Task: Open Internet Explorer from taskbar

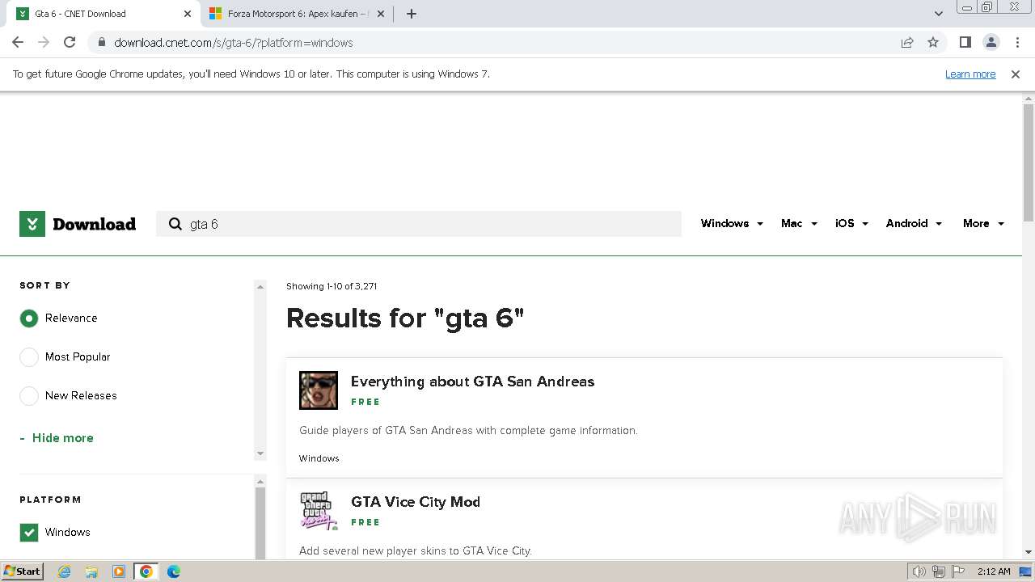Action: pos(64,571)
